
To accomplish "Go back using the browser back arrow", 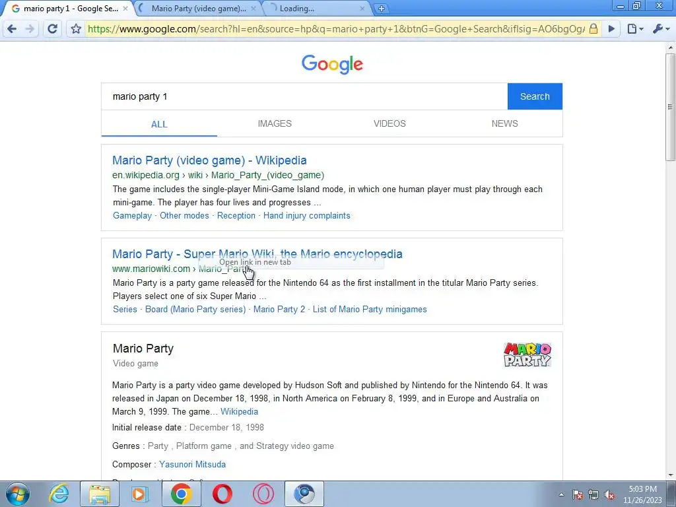I will pos(12,29).
